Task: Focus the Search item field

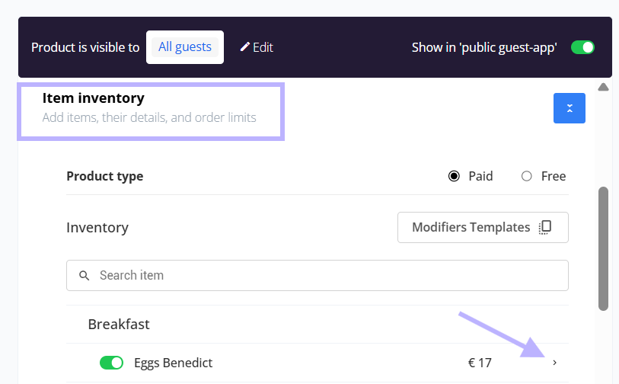Action: pyautogui.click(x=317, y=275)
